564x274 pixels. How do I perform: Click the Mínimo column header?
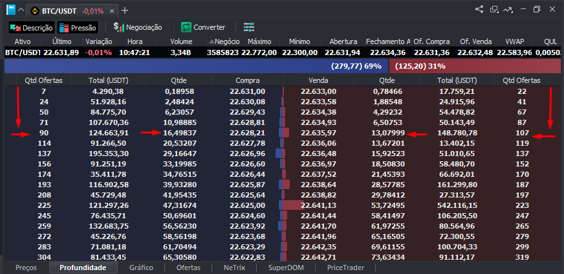point(299,41)
